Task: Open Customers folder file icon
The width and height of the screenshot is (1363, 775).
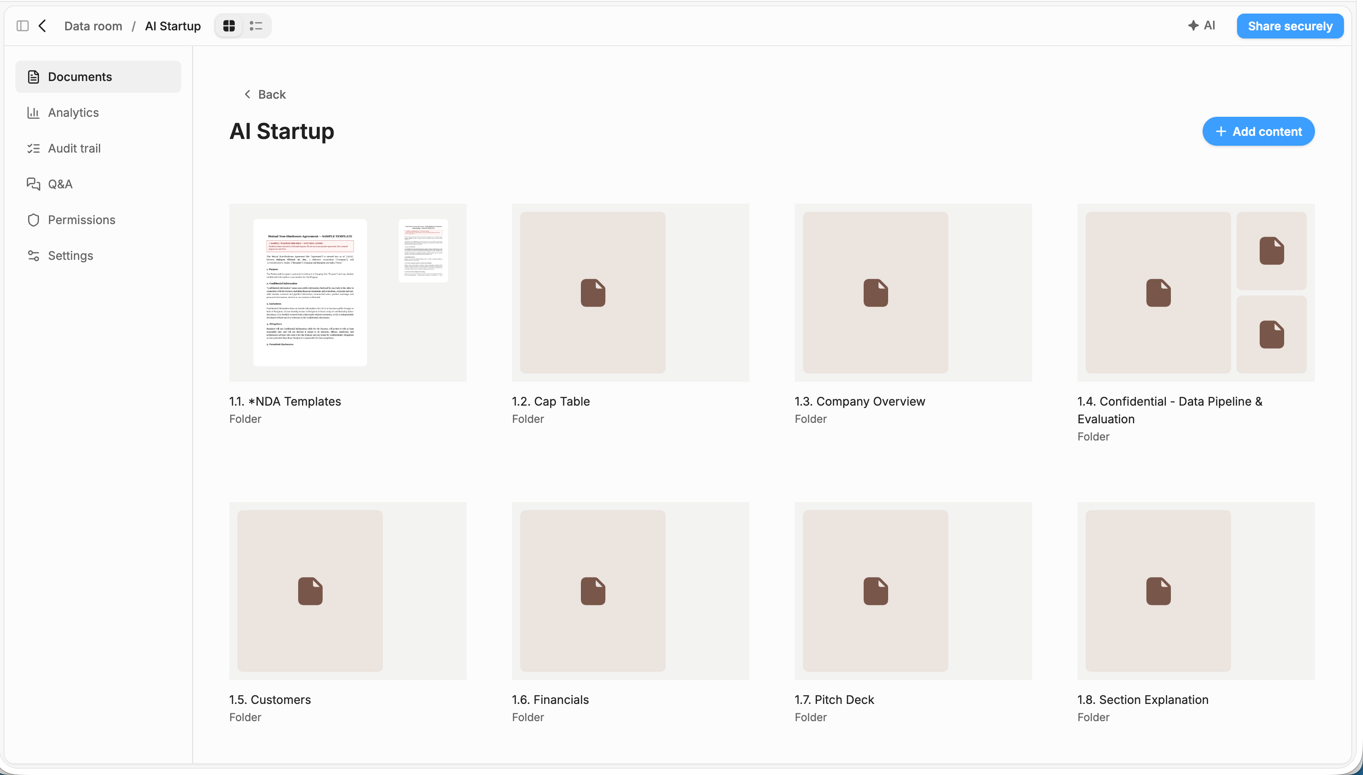Action: point(310,591)
